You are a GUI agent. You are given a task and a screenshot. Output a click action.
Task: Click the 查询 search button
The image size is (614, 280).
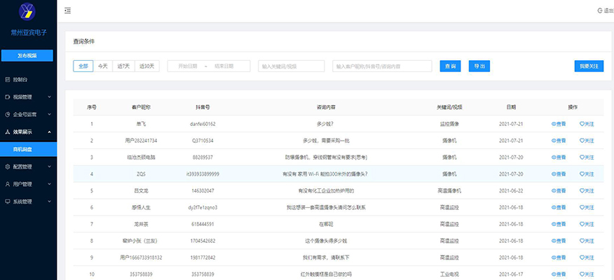click(449, 66)
